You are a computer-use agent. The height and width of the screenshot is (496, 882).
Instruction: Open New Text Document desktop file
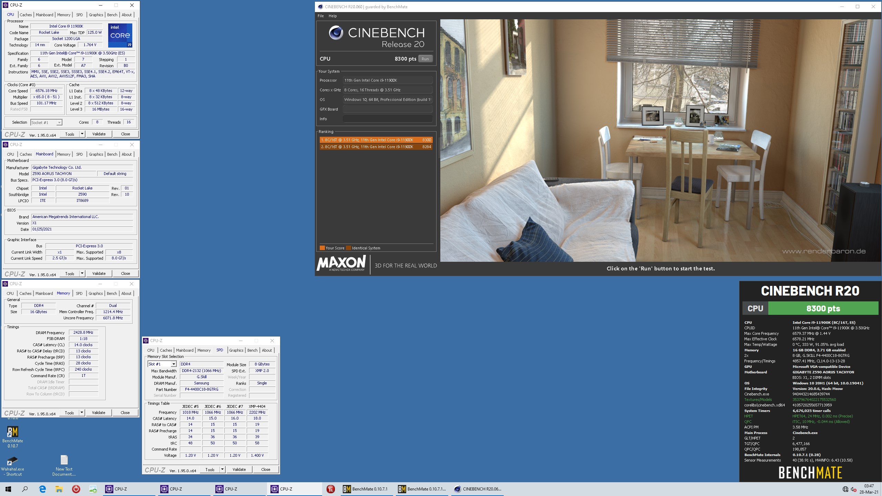click(64, 466)
